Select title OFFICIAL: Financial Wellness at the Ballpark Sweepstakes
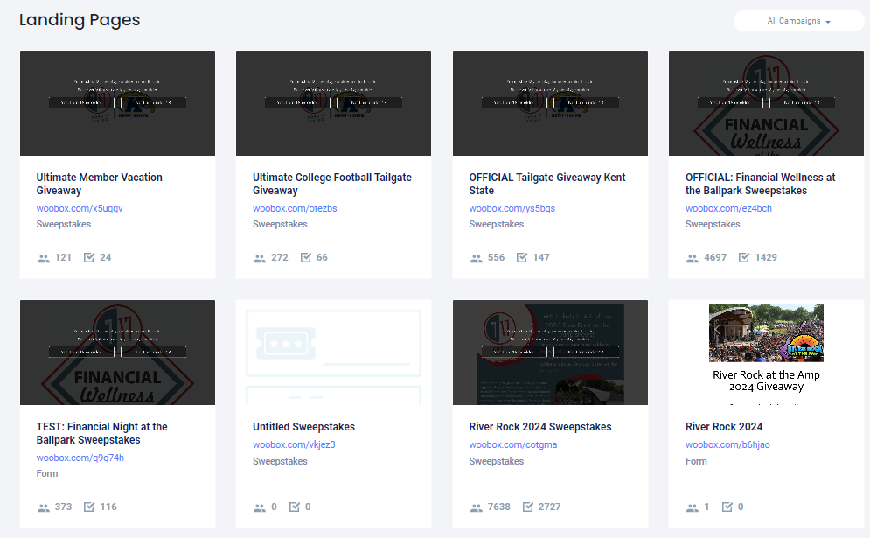This screenshot has height=538, width=870. pyautogui.click(x=760, y=184)
